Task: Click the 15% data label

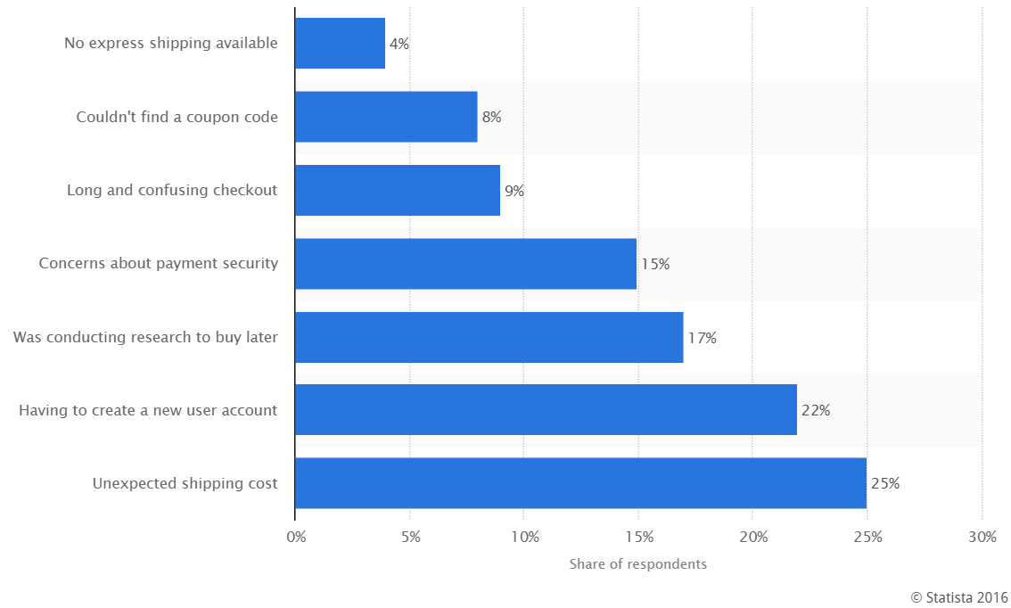Action: click(x=656, y=264)
